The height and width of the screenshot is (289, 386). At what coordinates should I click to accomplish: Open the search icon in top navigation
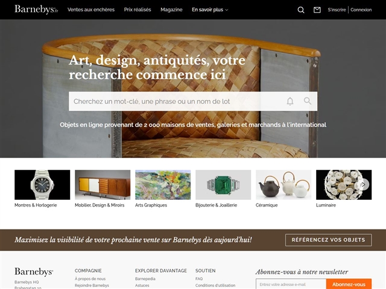coord(301,10)
